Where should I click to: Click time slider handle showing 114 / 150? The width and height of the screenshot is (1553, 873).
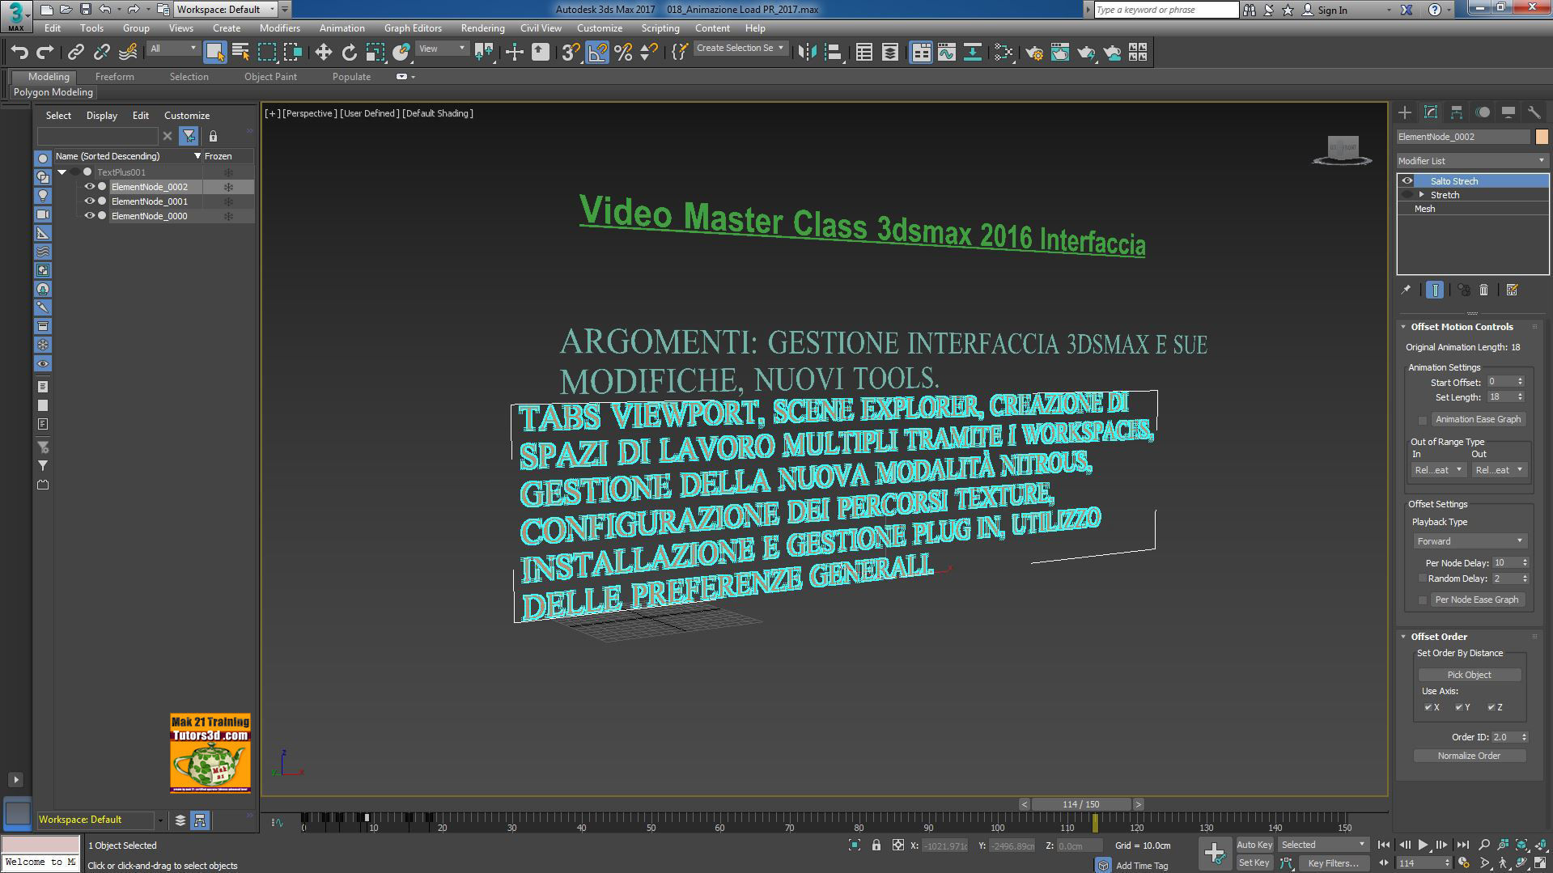pyautogui.click(x=1080, y=804)
